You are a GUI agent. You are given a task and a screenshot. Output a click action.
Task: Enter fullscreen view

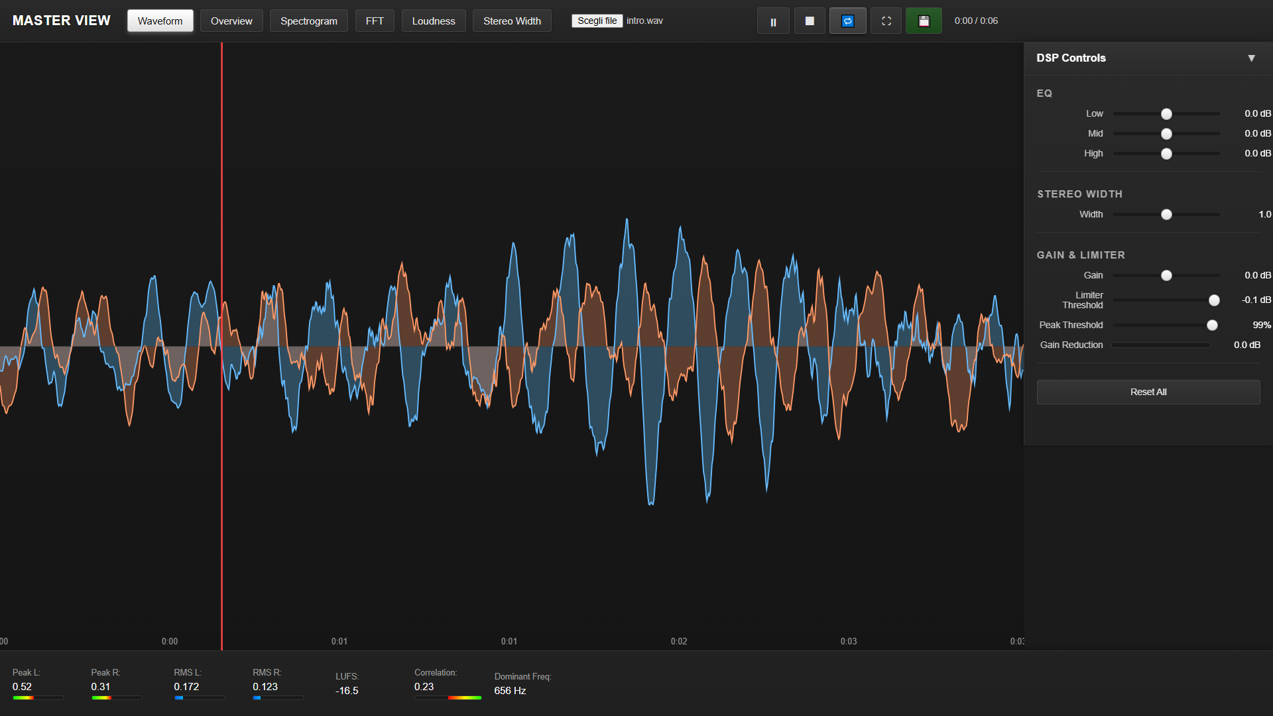coord(886,21)
